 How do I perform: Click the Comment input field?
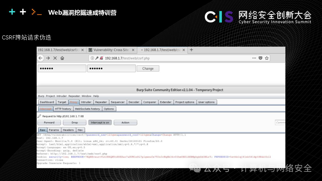coord(280,123)
